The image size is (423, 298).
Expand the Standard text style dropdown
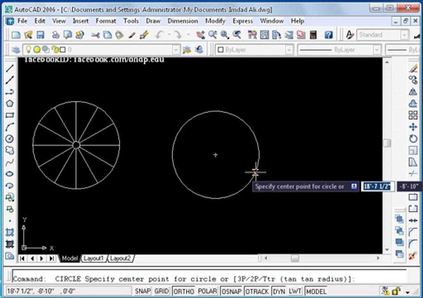point(404,35)
